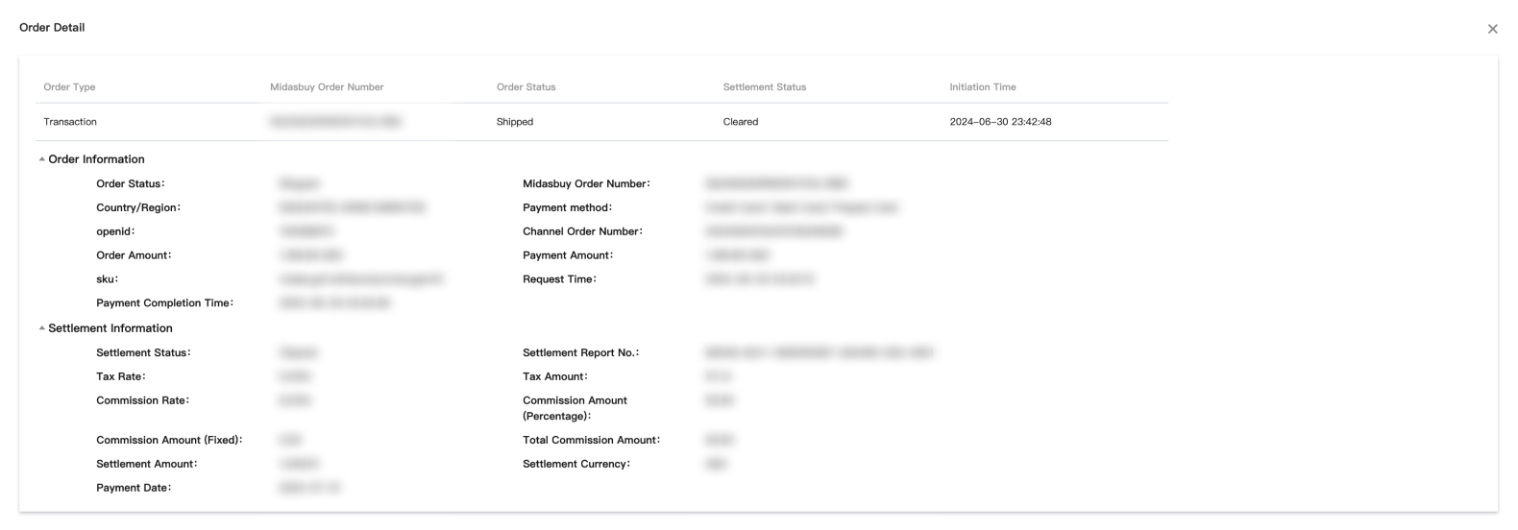The width and height of the screenshot is (1518, 530).
Task: Collapse the Order Information section
Action: click(42, 159)
